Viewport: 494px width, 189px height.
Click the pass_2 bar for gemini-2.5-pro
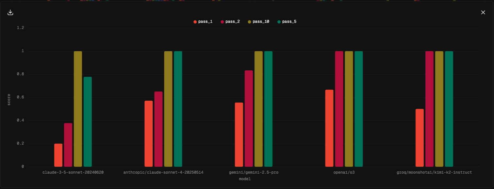pyautogui.click(x=249, y=119)
